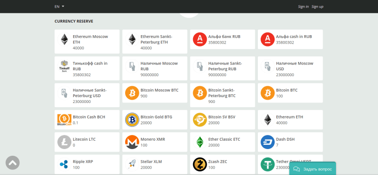Click the Ethereum ETH diamond icon

click(268, 120)
